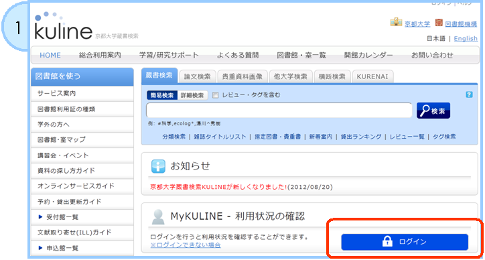This screenshot has width=485, height=260.
Task: Expand the 申込館一覧 arrow
Action: pyautogui.click(x=40, y=248)
